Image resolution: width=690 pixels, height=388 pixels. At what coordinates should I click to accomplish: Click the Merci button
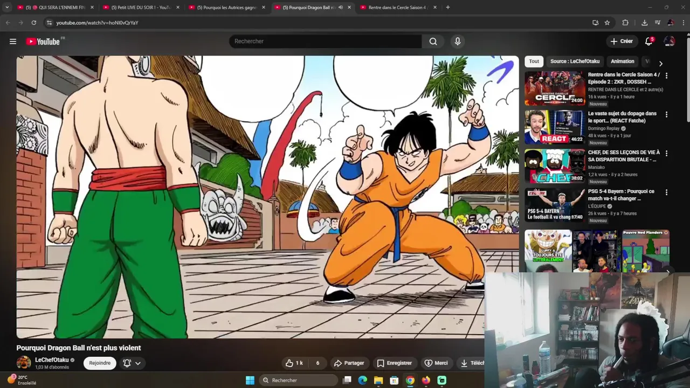[436, 363]
